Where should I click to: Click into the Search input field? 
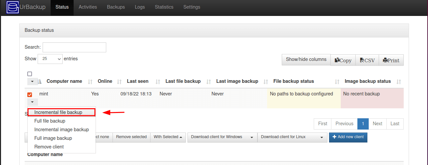74,47
